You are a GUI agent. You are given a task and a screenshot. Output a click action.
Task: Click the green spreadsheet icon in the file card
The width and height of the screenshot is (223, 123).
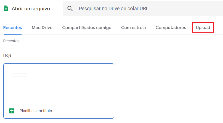click(12, 111)
